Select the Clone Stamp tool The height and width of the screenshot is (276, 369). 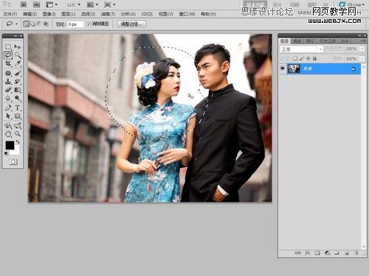point(8,82)
